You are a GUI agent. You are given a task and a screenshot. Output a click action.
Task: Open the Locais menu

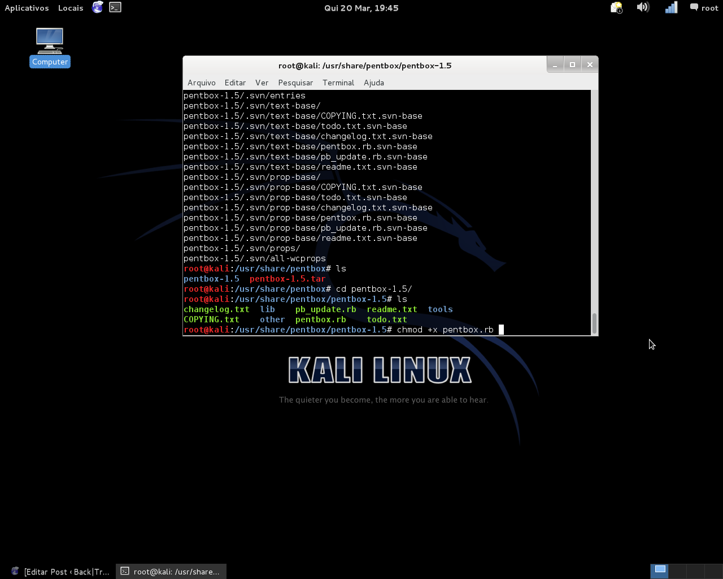[x=71, y=8]
